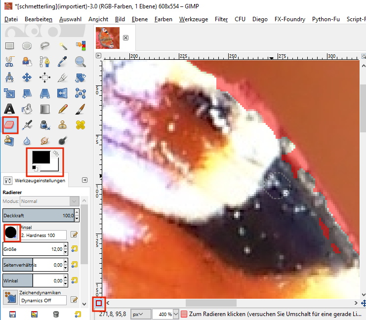This screenshot has height=320, width=366.
Task: Reset Seitenverhältnis to brush default
Action: [x=75, y=265]
